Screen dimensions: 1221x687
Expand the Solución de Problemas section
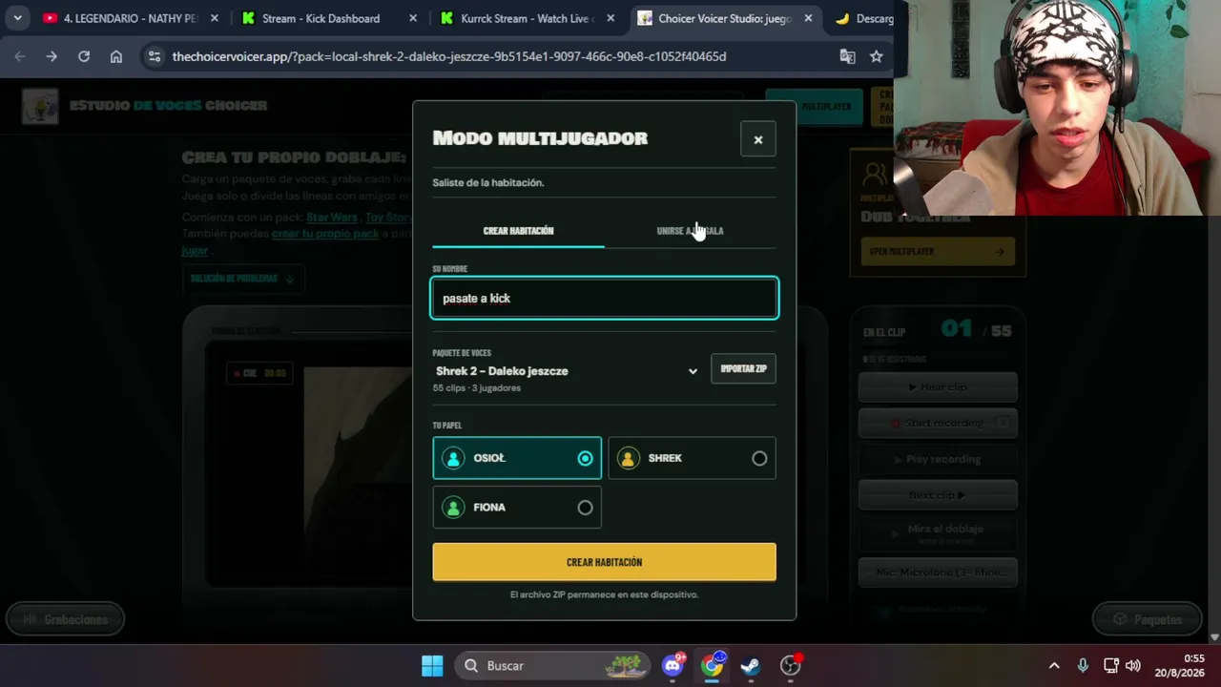tap(242, 279)
